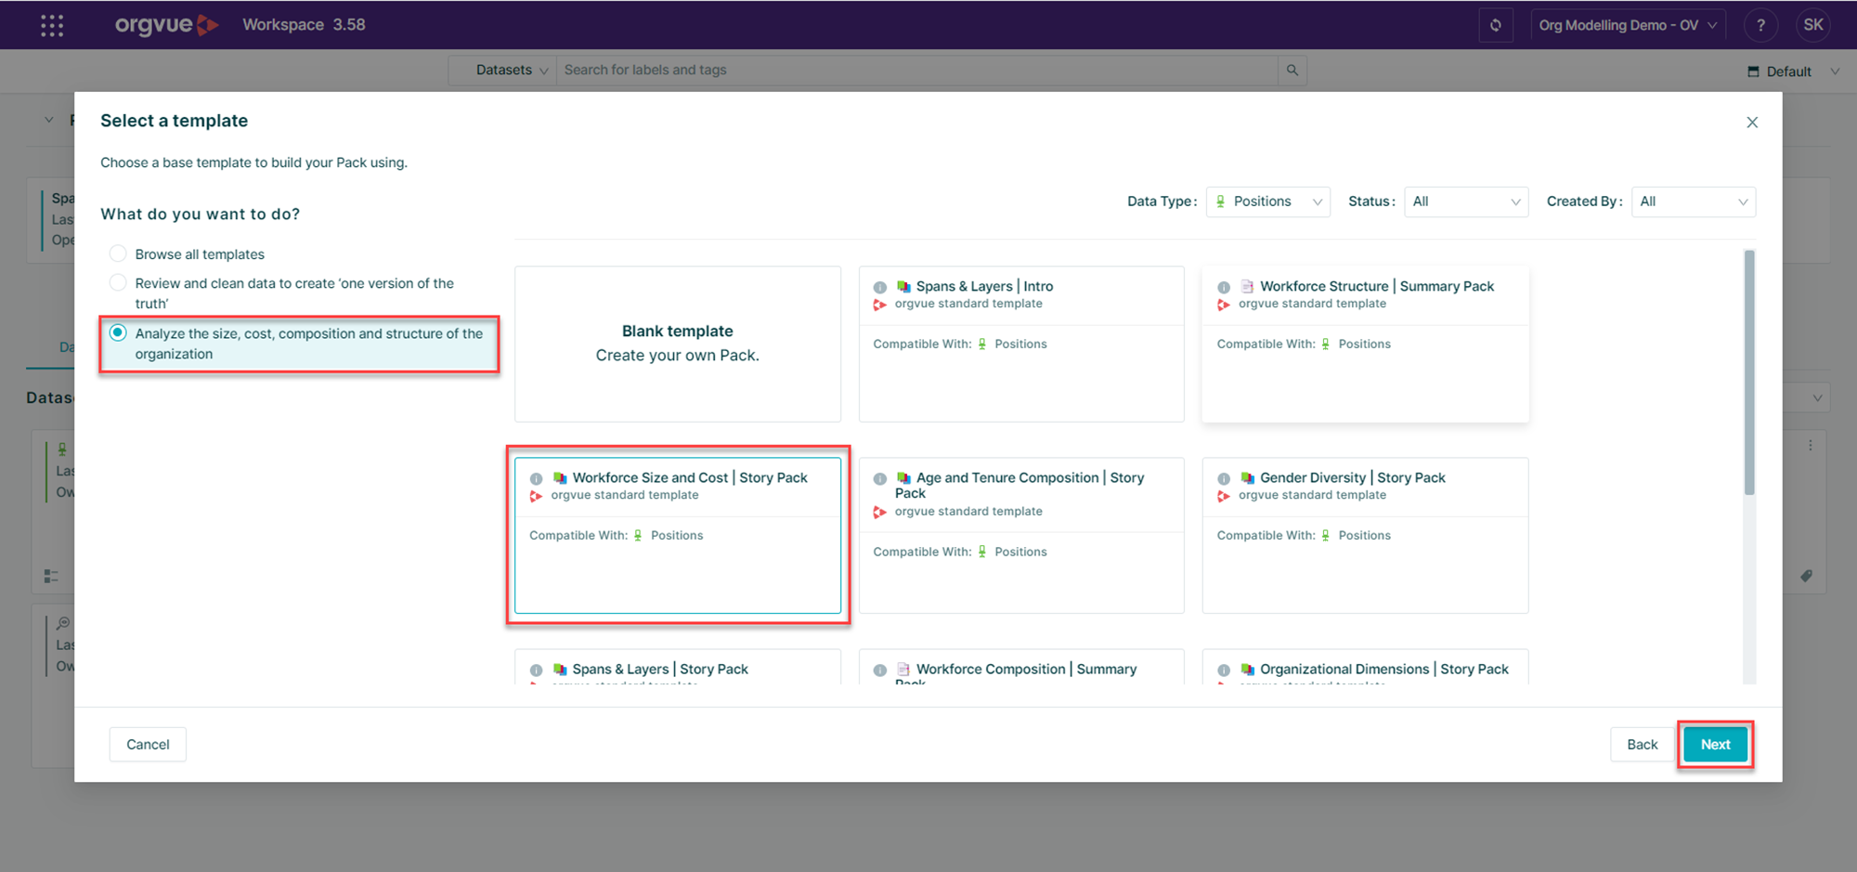Click the Workspace 3.58 title text
1857x872 pixels.
[304, 25]
